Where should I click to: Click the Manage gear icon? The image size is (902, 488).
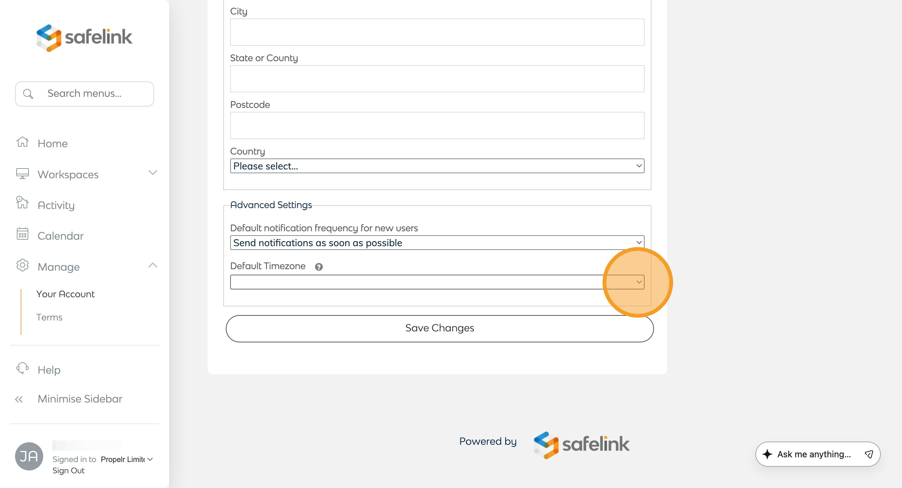(x=23, y=265)
